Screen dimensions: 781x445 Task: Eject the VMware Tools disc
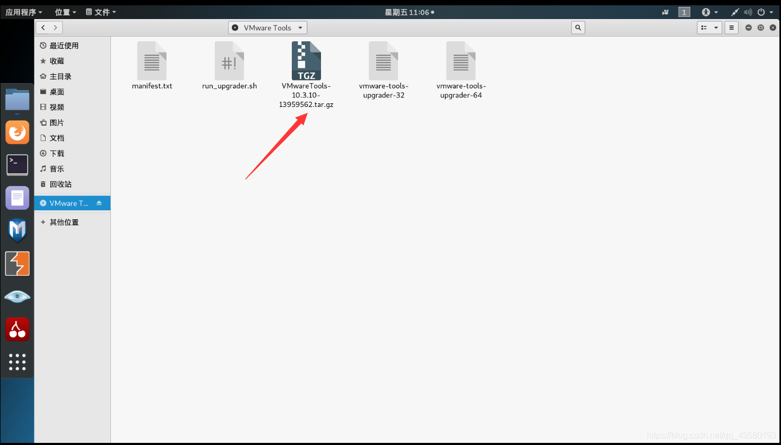click(x=99, y=203)
